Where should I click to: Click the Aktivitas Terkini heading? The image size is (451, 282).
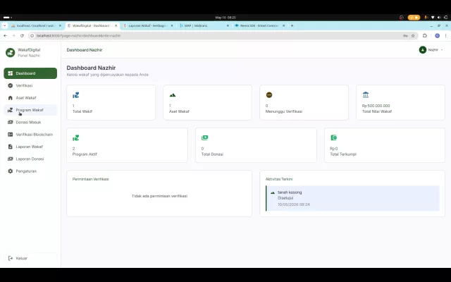click(279, 179)
